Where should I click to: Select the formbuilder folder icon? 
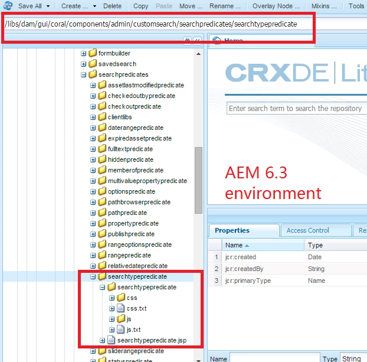point(93,53)
